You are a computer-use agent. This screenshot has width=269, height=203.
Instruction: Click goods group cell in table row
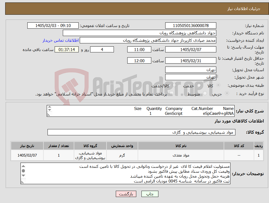click(90, 155)
